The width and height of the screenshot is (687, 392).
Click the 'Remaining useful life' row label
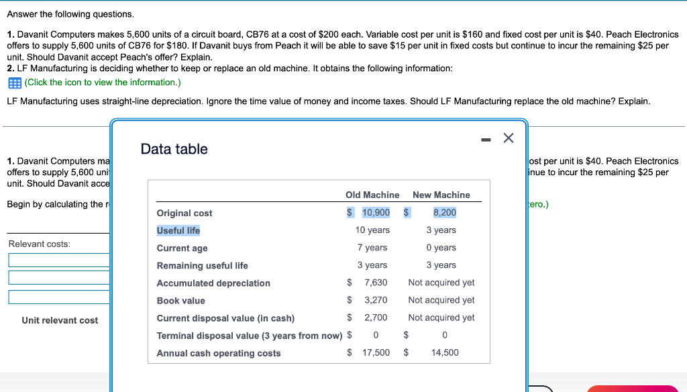tap(203, 266)
